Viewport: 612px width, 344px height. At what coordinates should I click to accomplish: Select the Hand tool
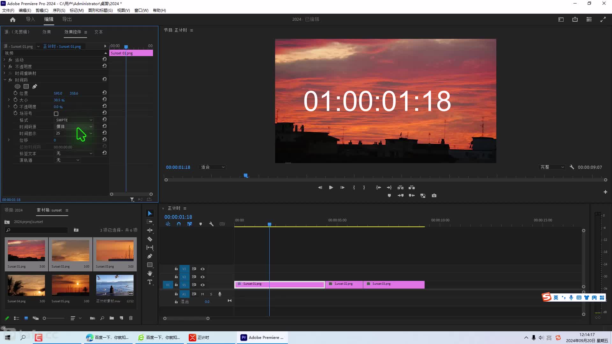tap(150, 273)
